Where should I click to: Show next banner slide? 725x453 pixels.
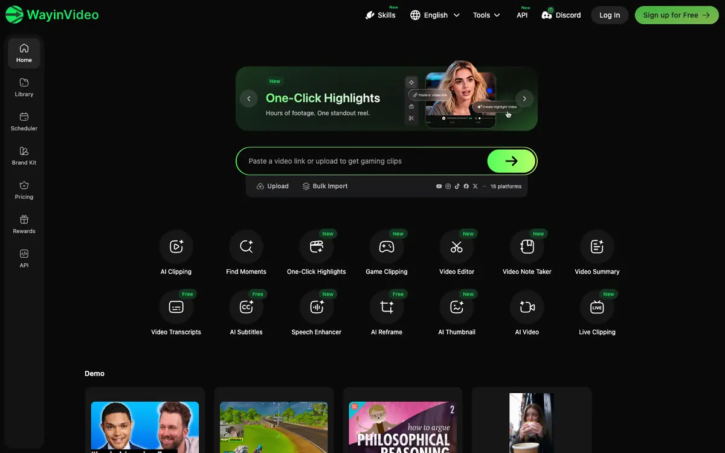524,98
